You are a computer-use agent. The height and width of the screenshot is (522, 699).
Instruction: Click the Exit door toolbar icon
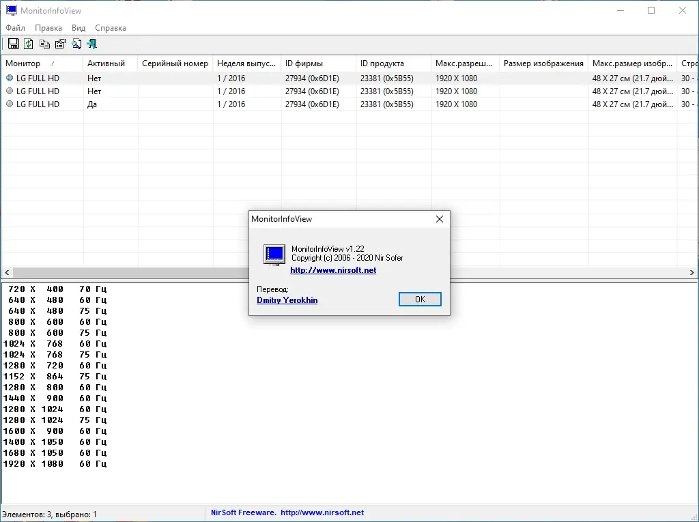point(92,44)
